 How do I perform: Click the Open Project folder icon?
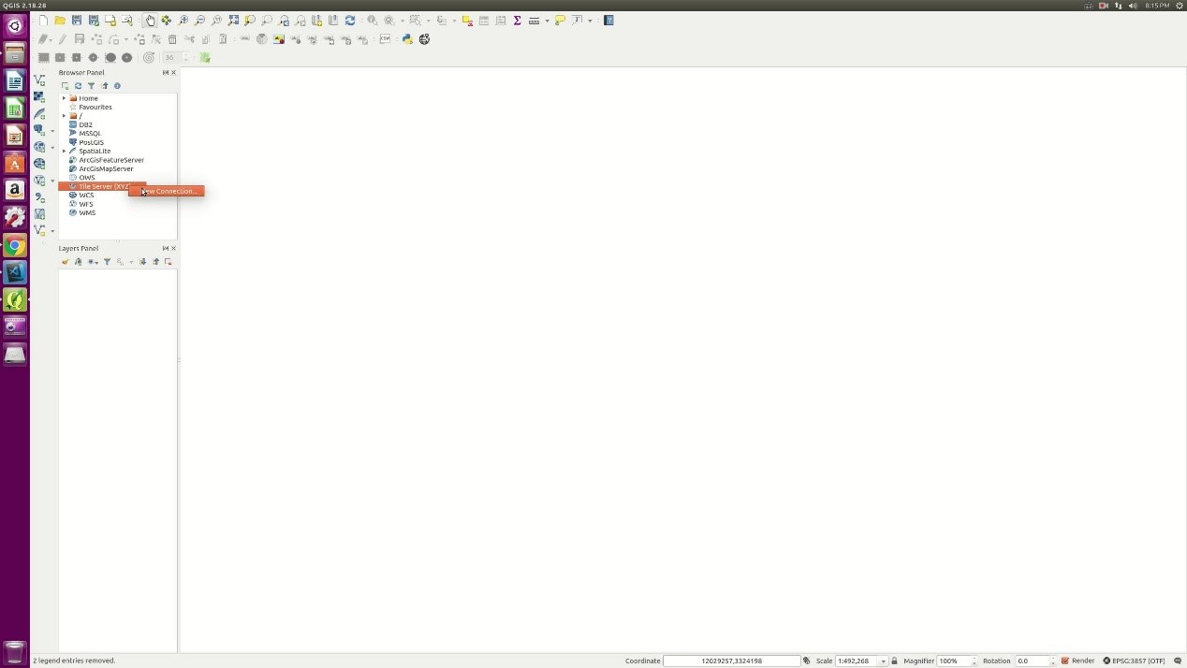60,21
